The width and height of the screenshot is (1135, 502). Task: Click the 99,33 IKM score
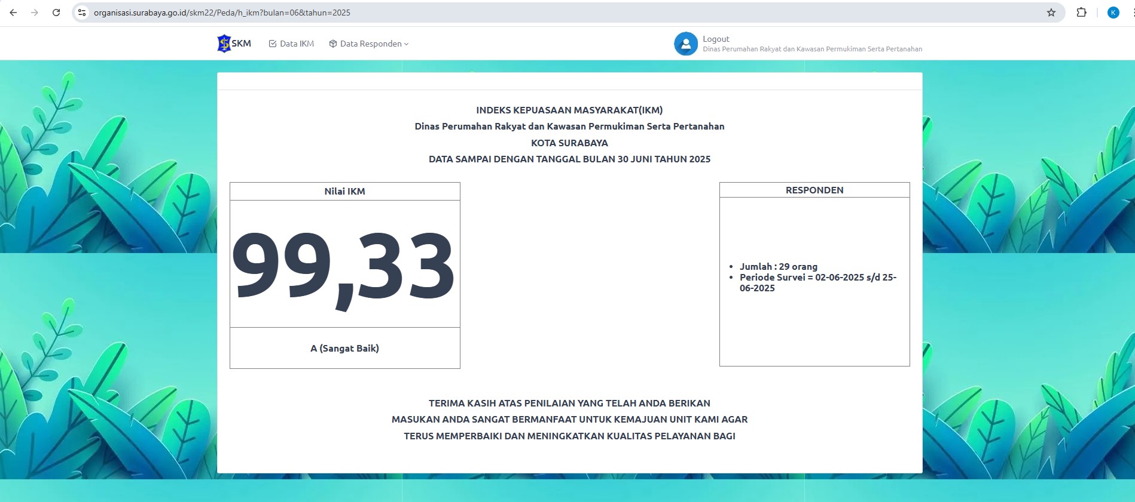[x=344, y=266]
